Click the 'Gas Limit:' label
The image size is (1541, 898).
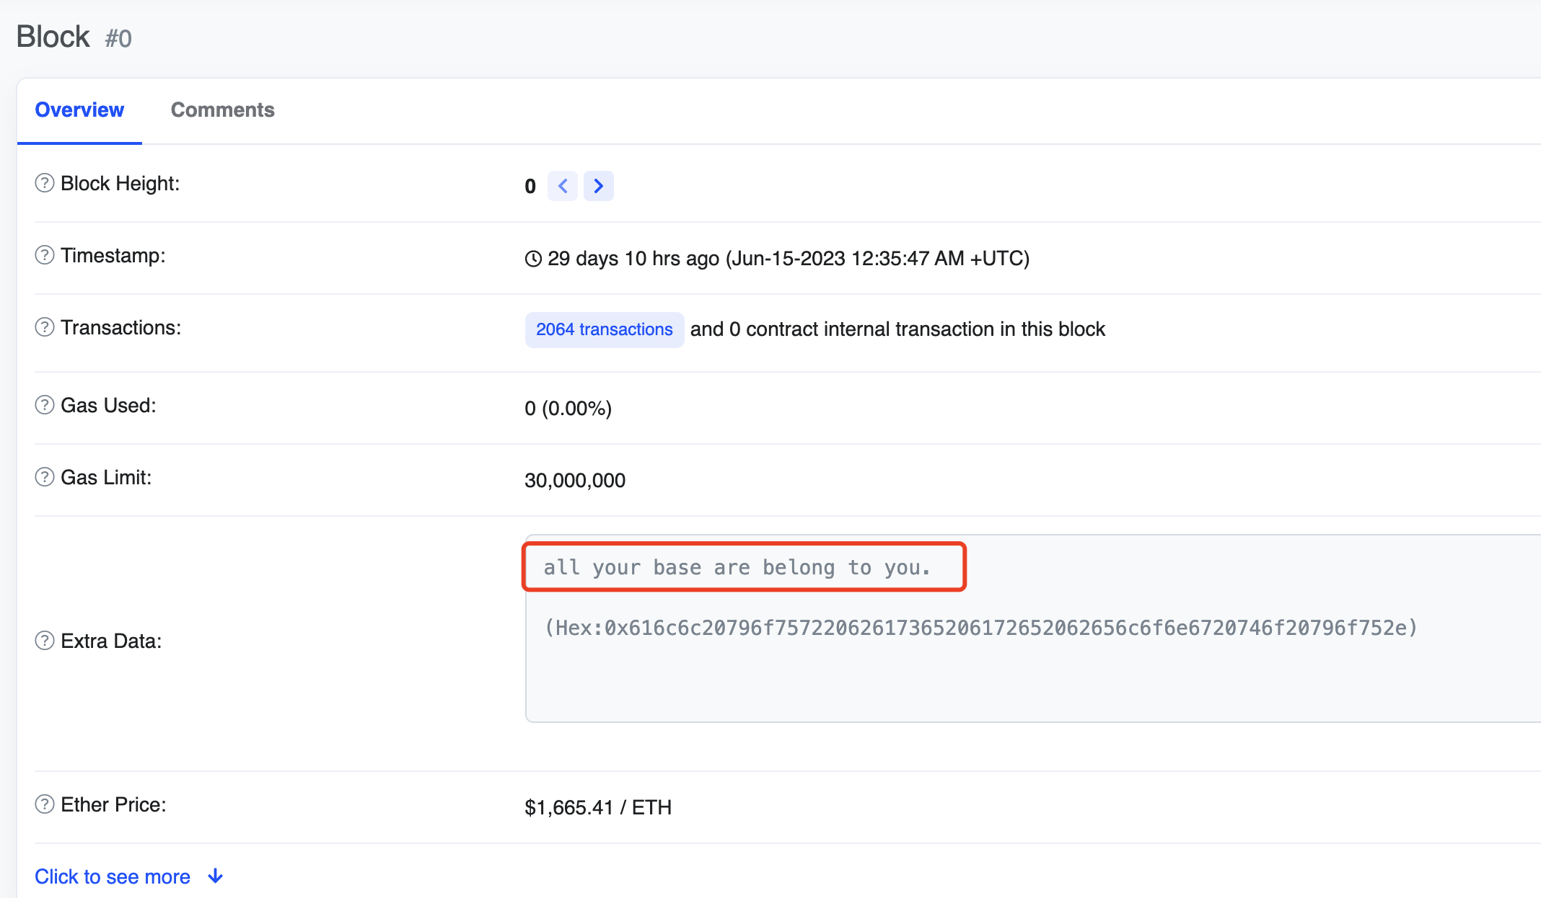coord(106,477)
